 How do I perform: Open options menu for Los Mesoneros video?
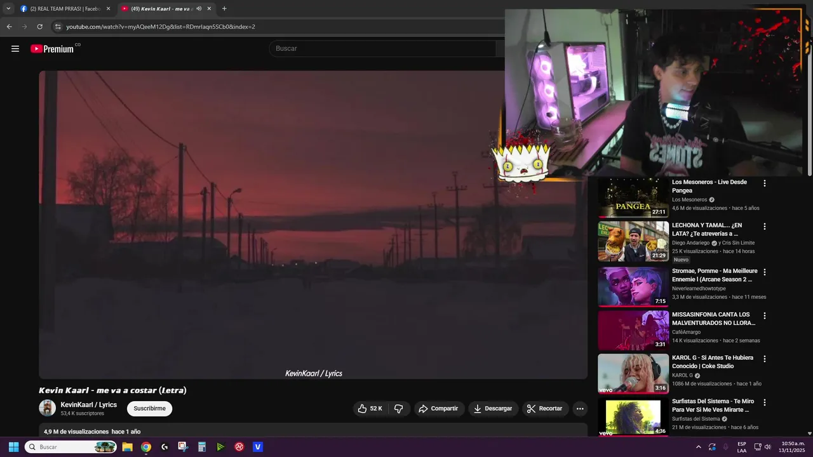pos(765,183)
